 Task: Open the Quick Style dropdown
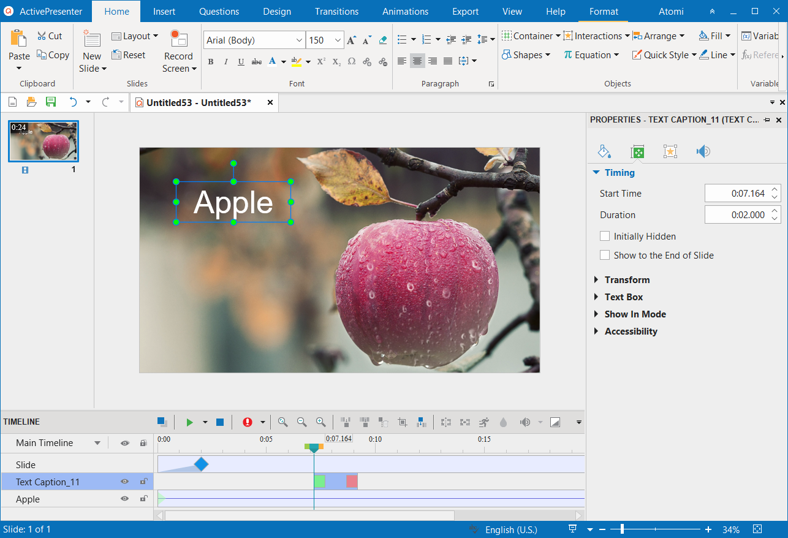click(664, 55)
